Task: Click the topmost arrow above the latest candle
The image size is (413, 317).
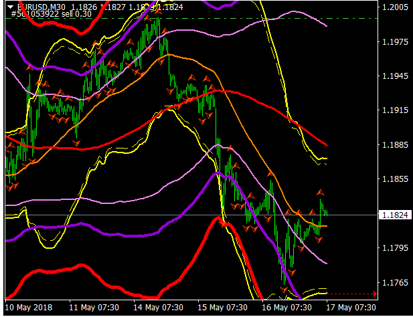Action: (320, 192)
